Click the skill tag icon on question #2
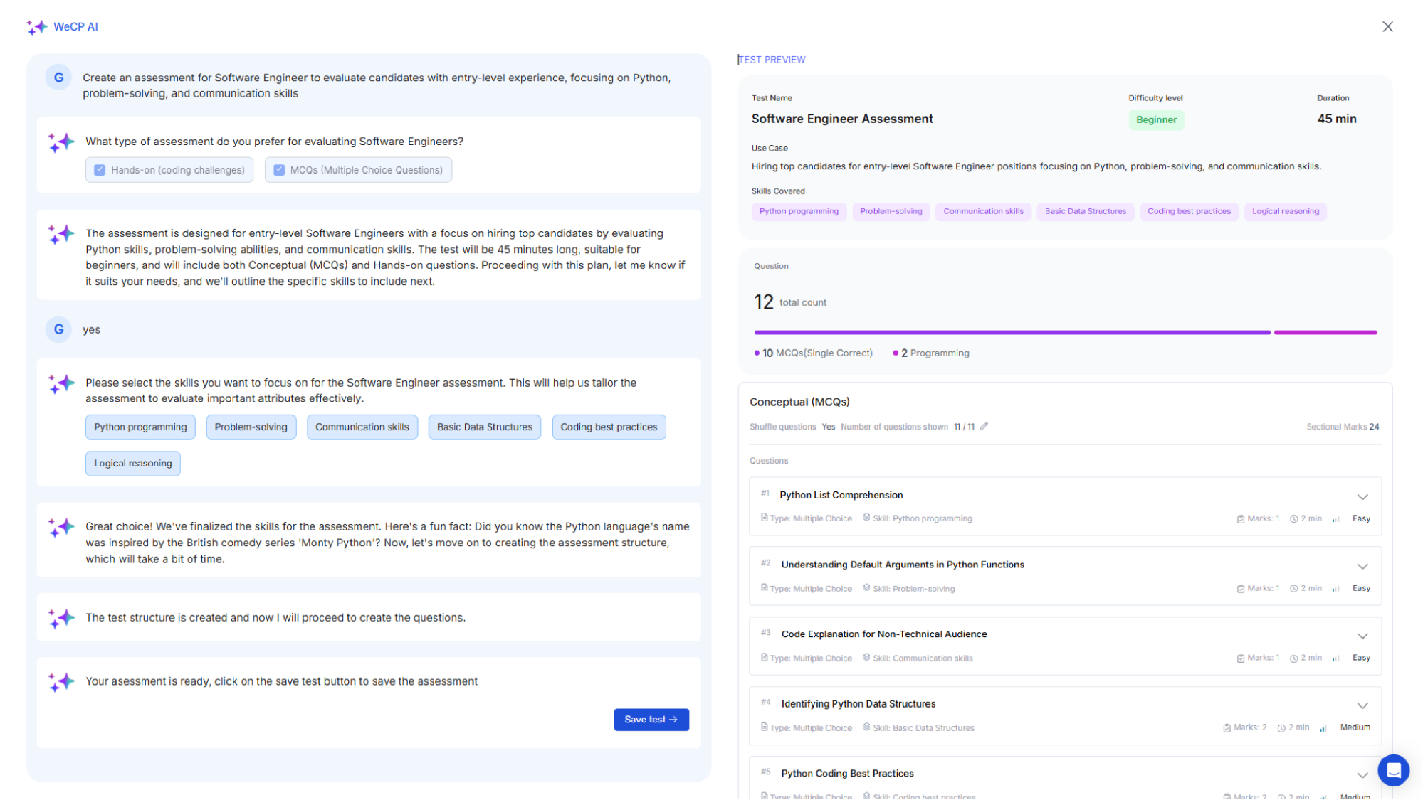1423x800 pixels. [x=867, y=588]
